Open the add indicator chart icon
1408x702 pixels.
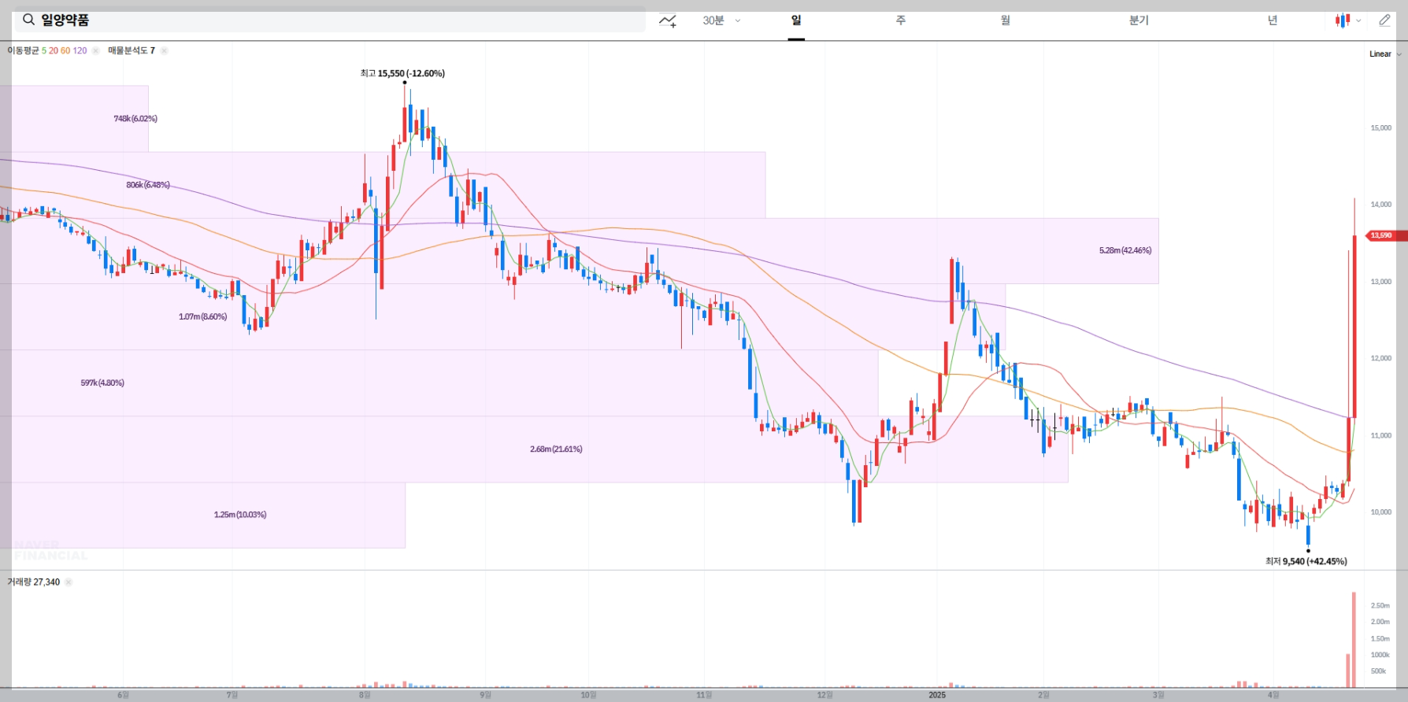coord(668,21)
